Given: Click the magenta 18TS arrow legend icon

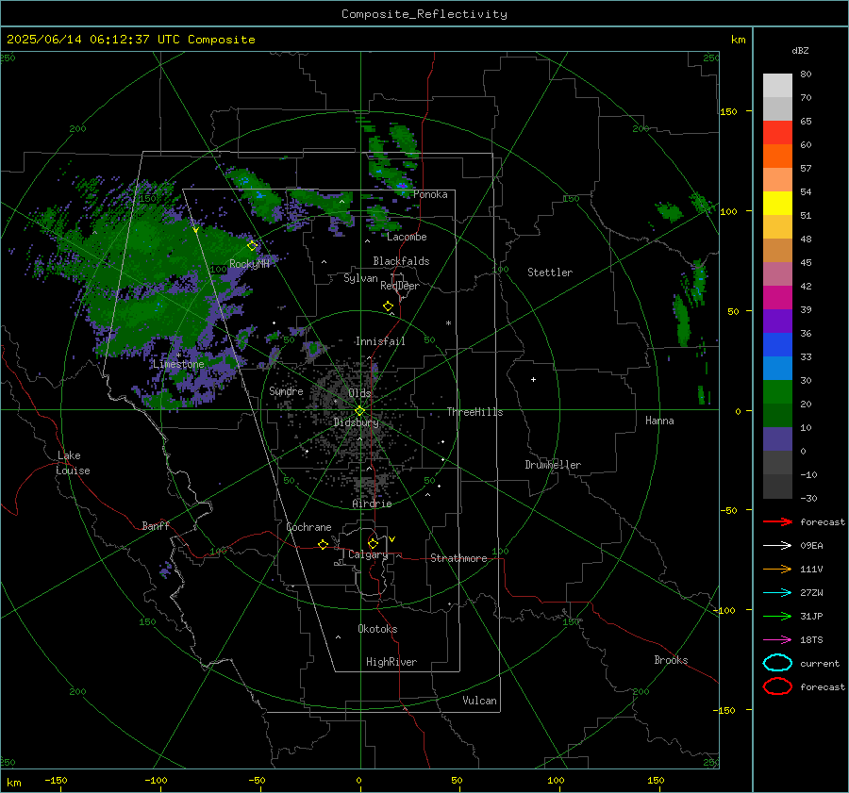Looking at the screenshot, I should (x=777, y=639).
